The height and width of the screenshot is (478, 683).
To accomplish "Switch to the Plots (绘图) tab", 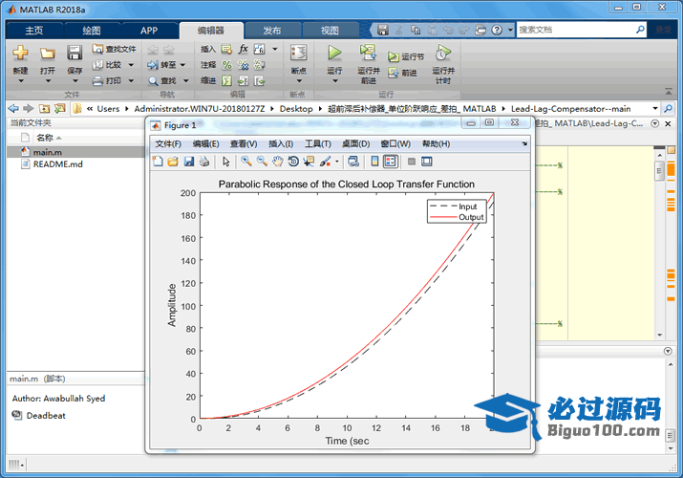I will 92,30.
